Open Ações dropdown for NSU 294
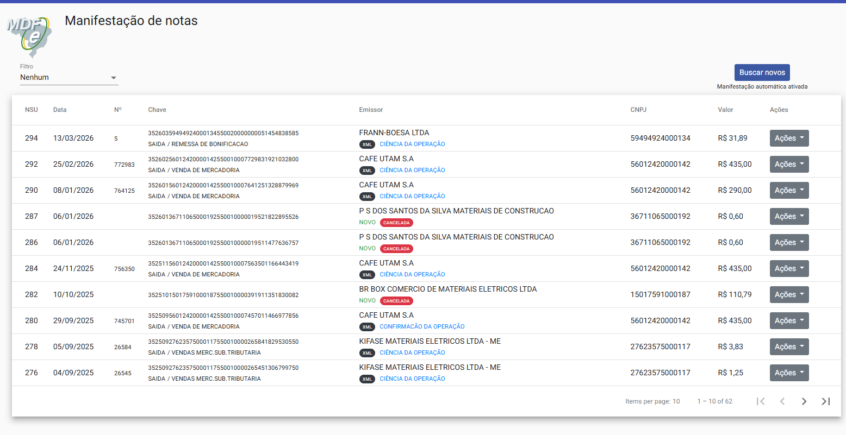846x435 pixels. (x=789, y=138)
